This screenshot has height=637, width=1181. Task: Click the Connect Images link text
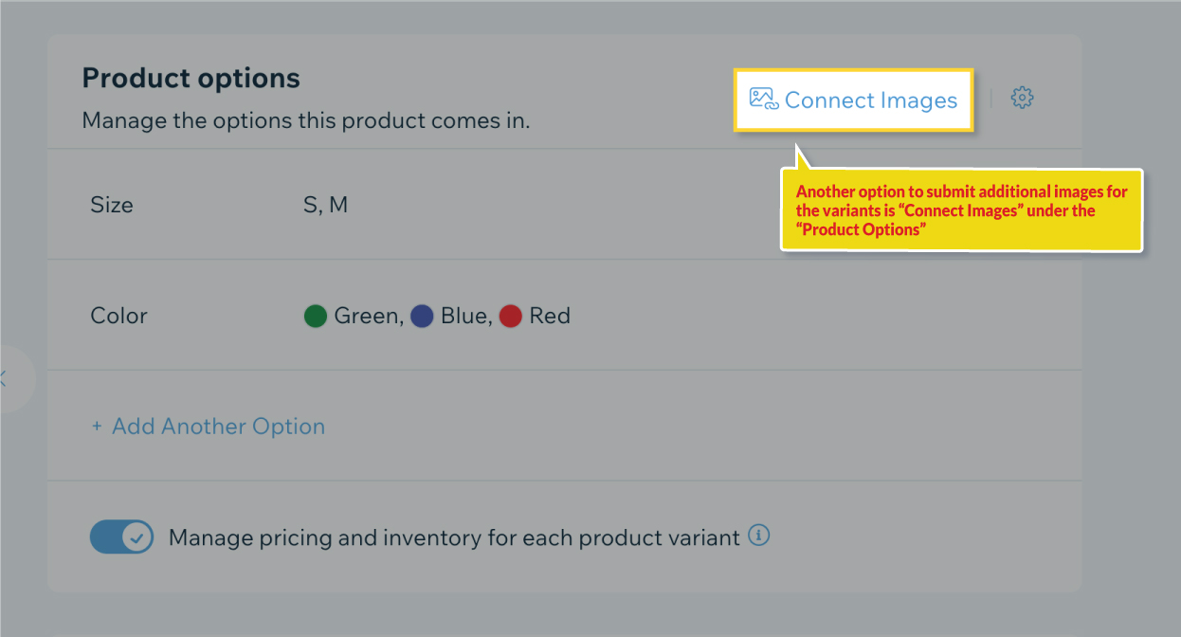(871, 100)
